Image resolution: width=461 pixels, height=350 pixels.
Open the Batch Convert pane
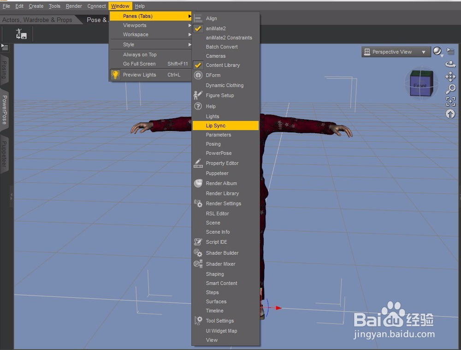[225, 47]
